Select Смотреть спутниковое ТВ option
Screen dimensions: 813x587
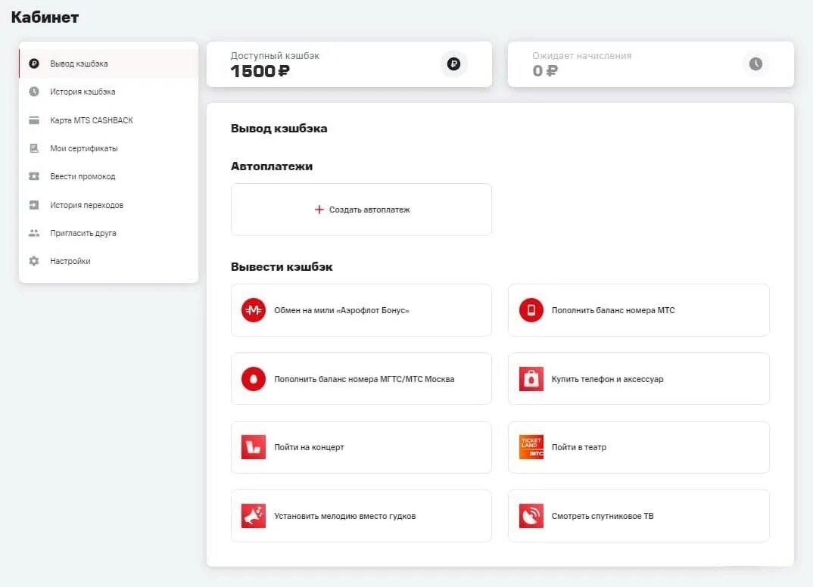pyautogui.click(x=639, y=516)
